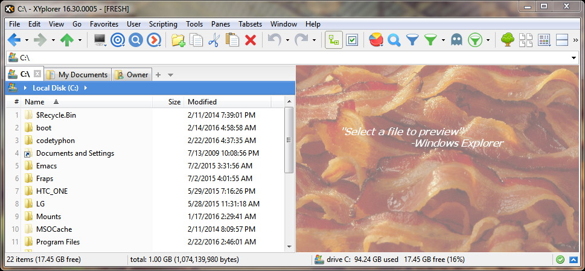Go up one level with green arrow

click(x=67, y=40)
